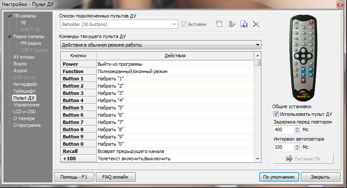Click the edit remote profile icon
The image size is (347, 188).
pos(231,24)
